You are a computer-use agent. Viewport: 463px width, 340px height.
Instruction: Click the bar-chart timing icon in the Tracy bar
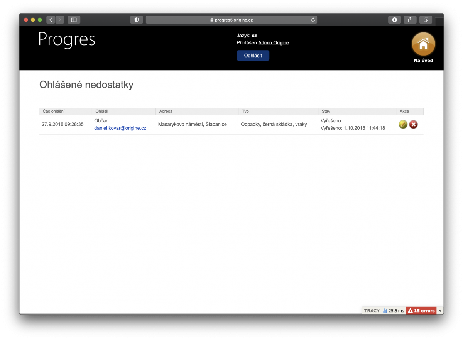coord(385,310)
